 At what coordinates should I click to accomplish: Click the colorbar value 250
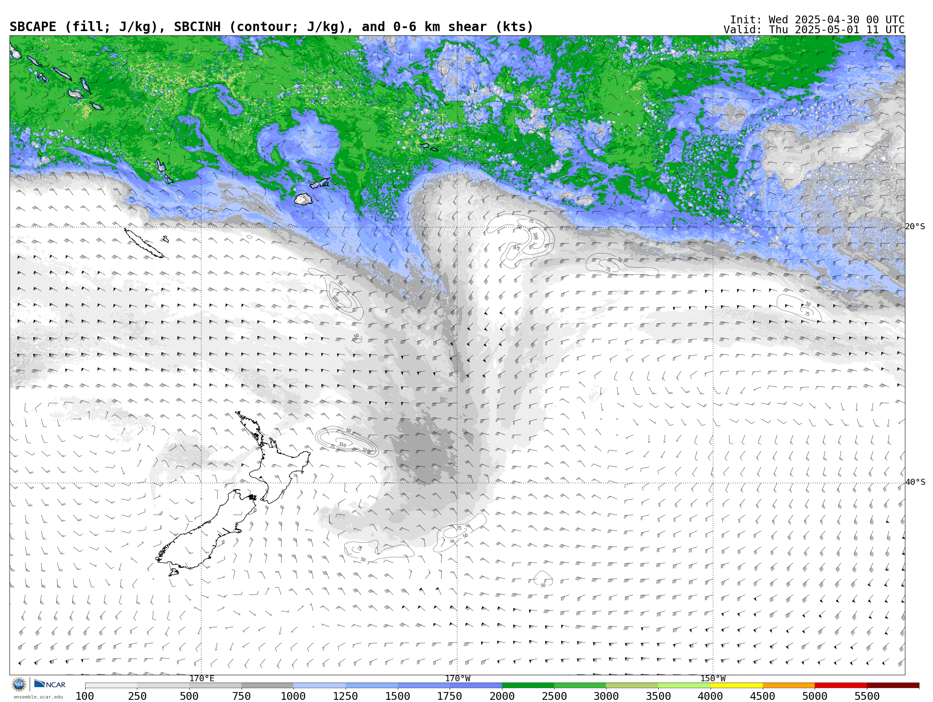(137, 696)
